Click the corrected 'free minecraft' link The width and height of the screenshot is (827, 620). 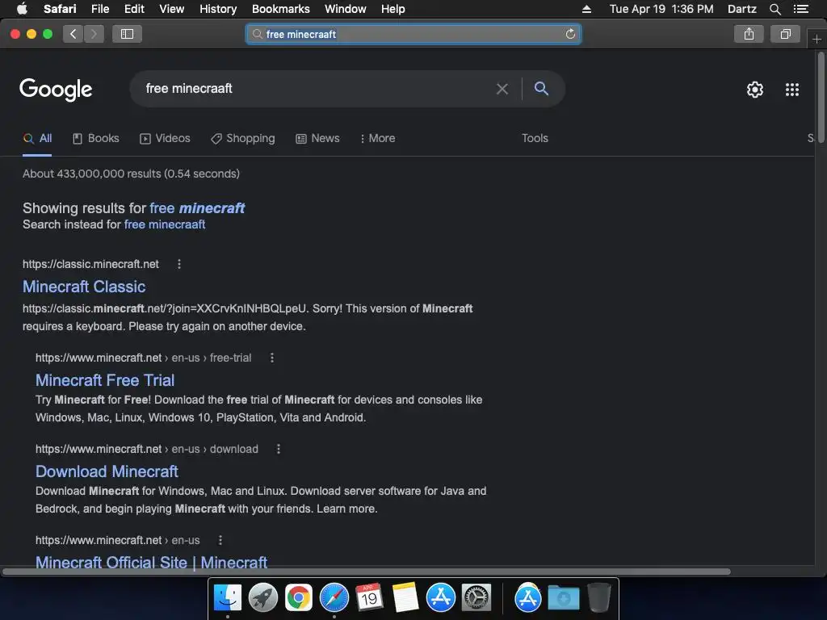(x=197, y=208)
